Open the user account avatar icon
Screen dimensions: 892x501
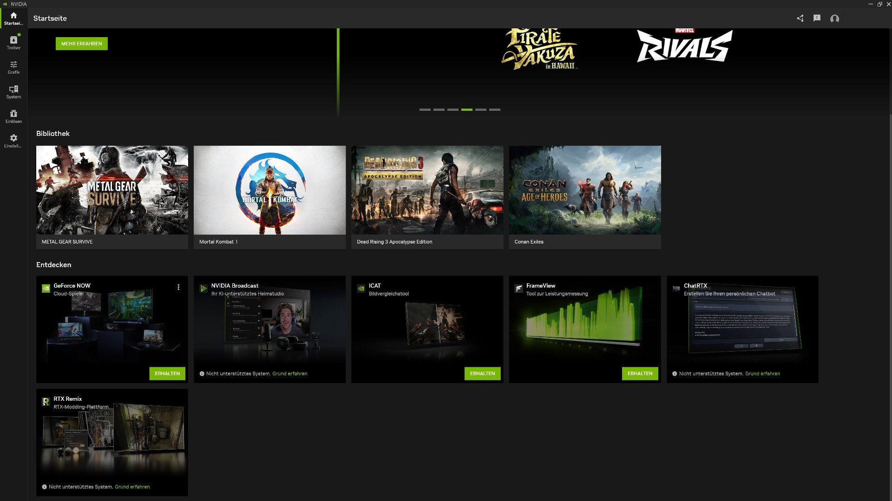tap(834, 19)
